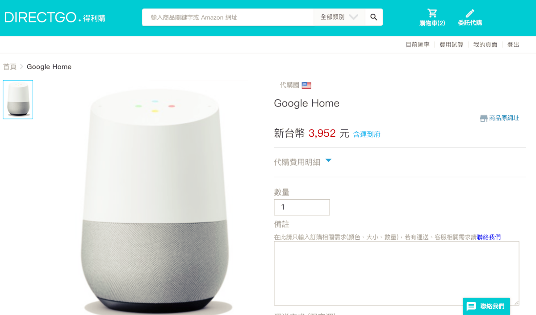Viewport: 536px width, 315px height.
Task: Open the shopping cart icon
Action: (x=432, y=13)
